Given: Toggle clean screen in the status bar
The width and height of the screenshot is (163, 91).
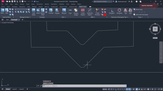Looking at the screenshot, I should (159, 89).
